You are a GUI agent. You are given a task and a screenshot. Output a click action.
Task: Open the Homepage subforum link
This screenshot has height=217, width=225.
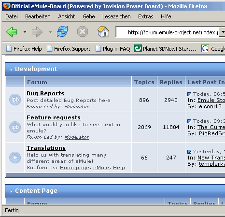[x=74, y=168]
